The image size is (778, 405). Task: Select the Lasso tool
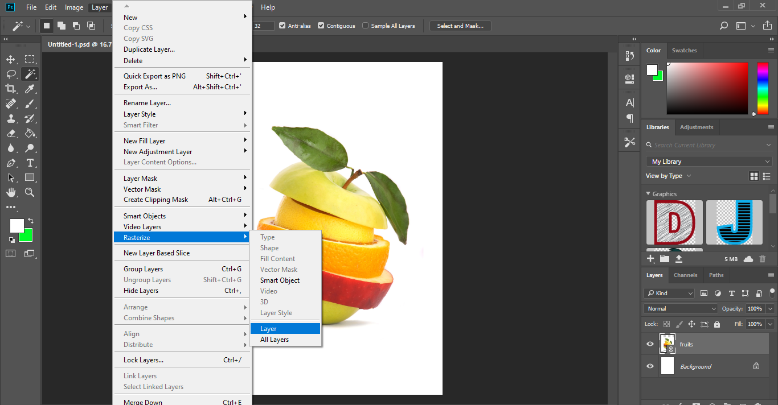point(11,74)
